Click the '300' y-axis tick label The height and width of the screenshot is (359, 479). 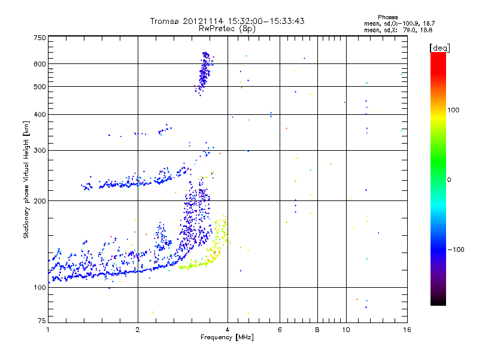point(40,150)
